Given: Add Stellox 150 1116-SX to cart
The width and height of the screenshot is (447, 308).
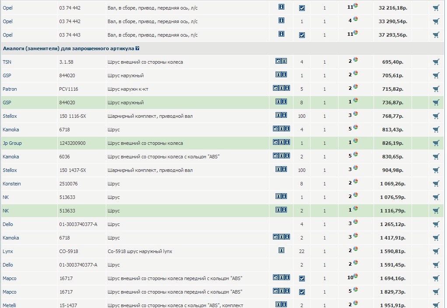Looking at the screenshot, I should point(436,116).
